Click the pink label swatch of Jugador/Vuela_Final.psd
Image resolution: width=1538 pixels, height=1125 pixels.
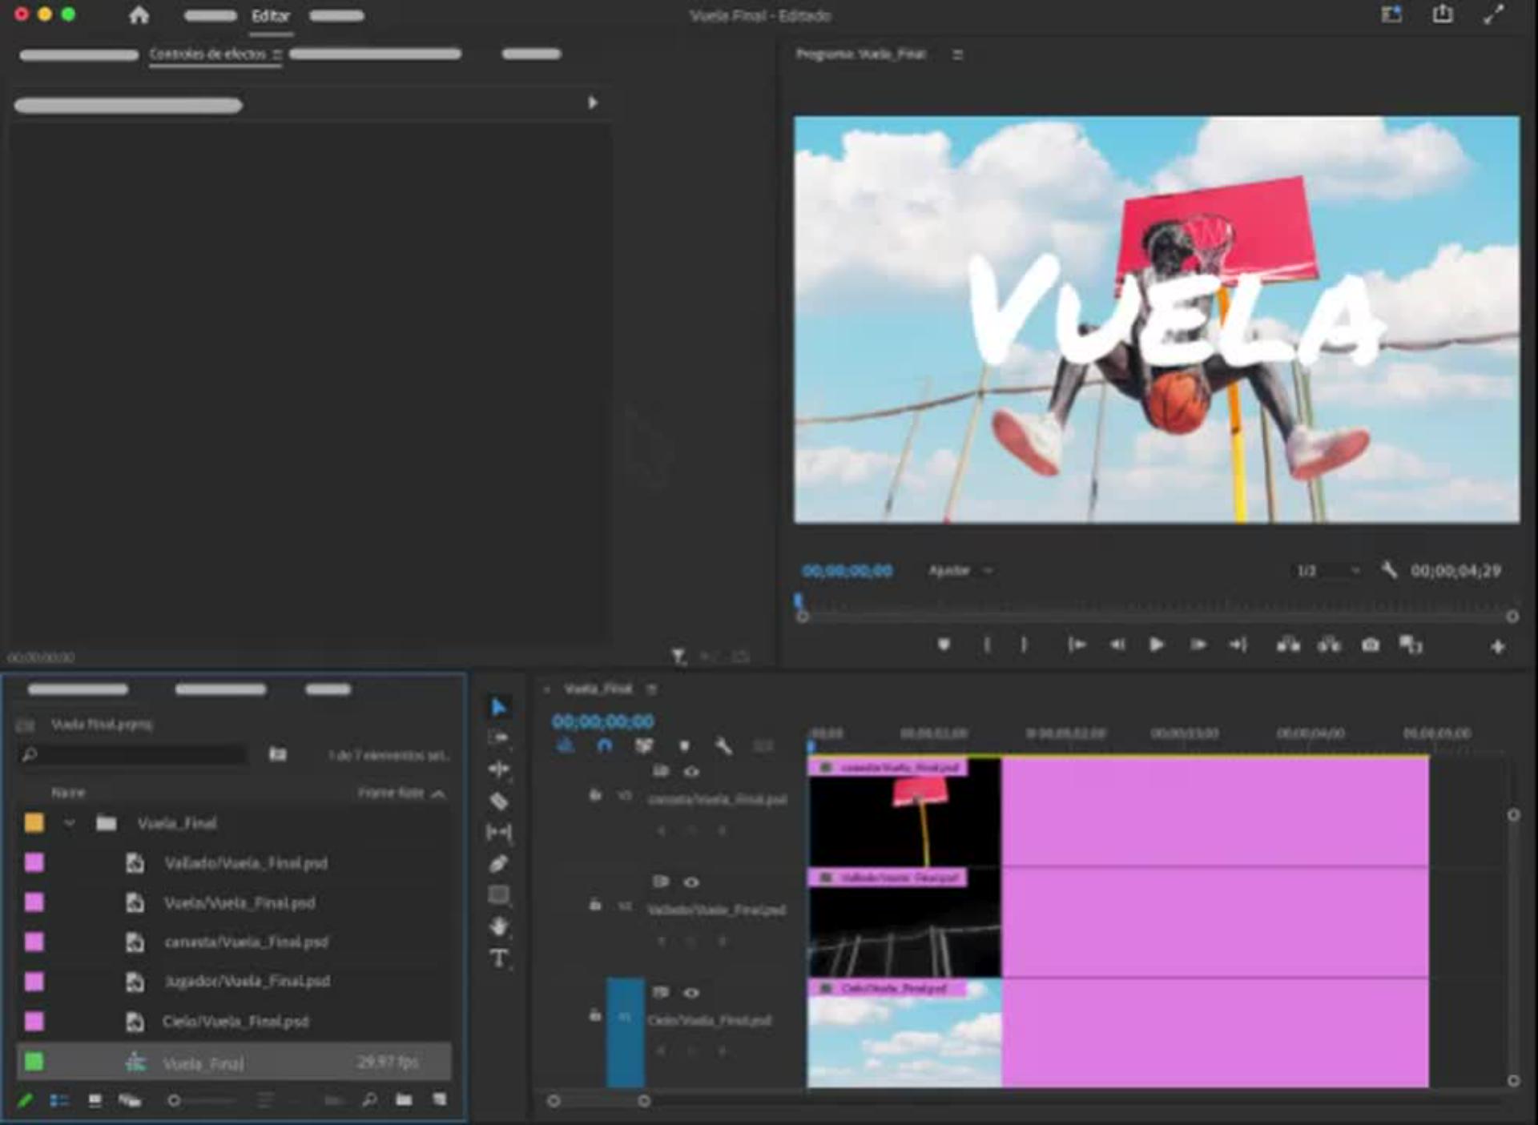coord(34,982)
